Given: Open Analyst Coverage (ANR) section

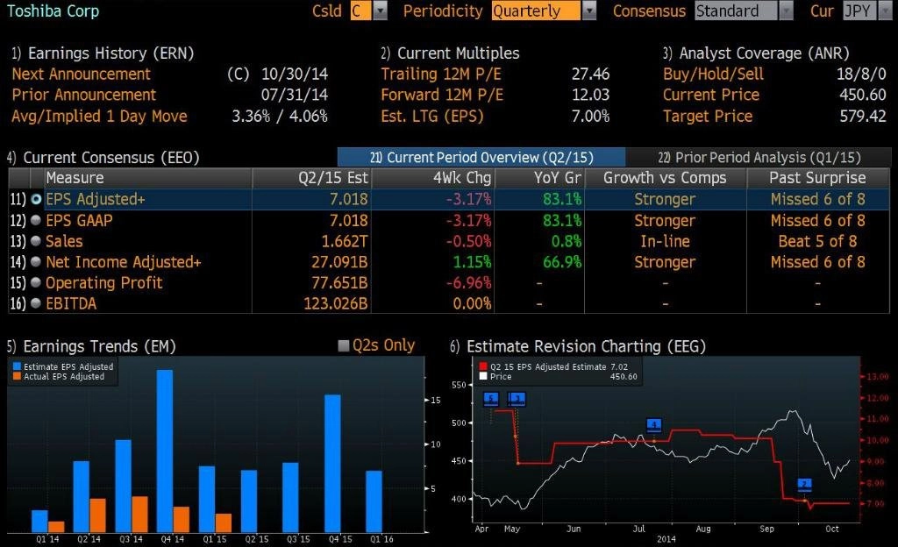Looking at the screenshot, I should 756,53.
